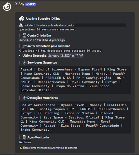Click the Servidores Suspeitos code block

[x=75, y=80]
